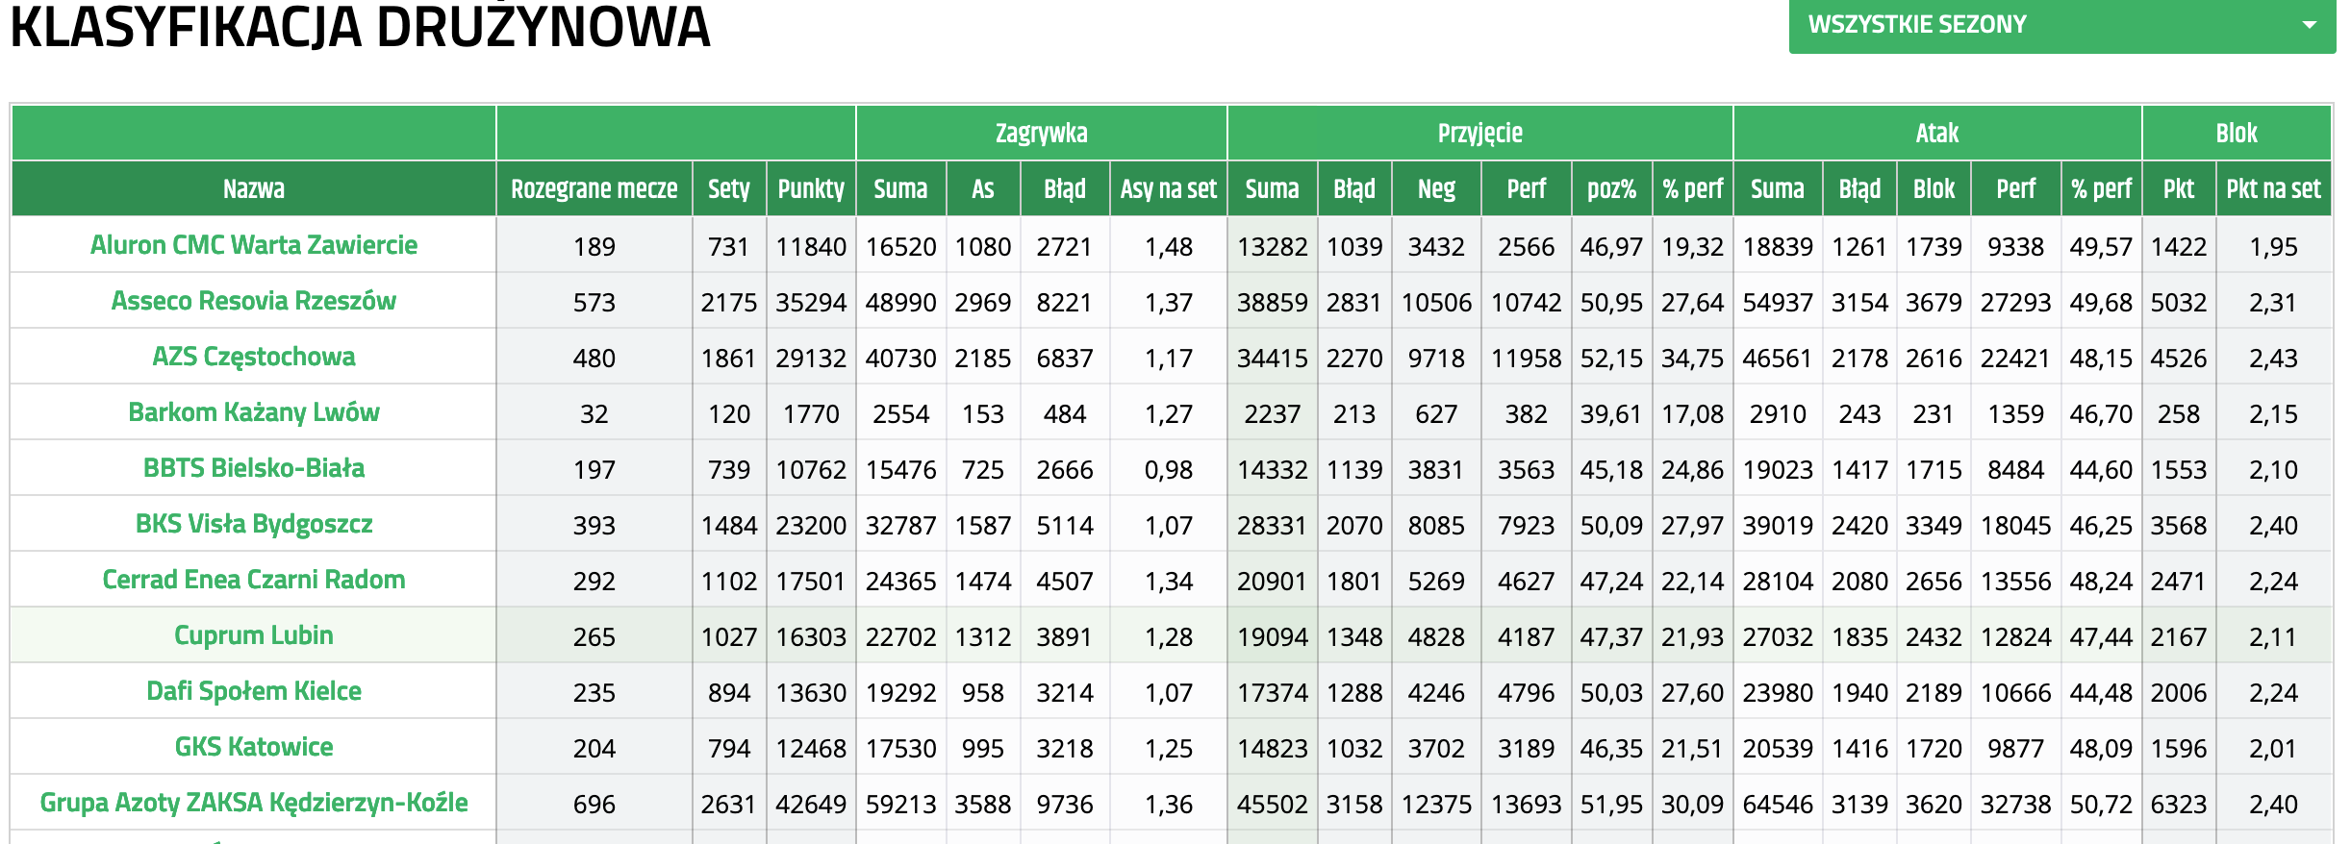
Task: Open BBTS Bielsko-Biała team link
Action: click(253, 468)
